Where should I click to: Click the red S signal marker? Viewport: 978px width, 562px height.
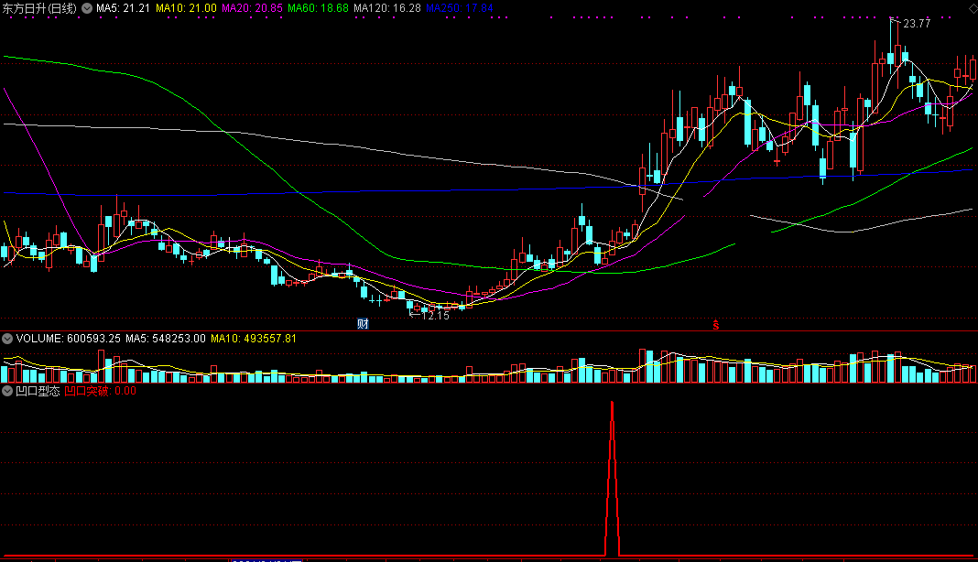[716, 325]
